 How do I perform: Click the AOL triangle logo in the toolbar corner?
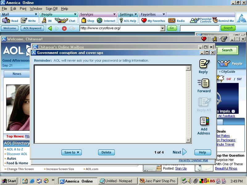[x=241, y=18]
